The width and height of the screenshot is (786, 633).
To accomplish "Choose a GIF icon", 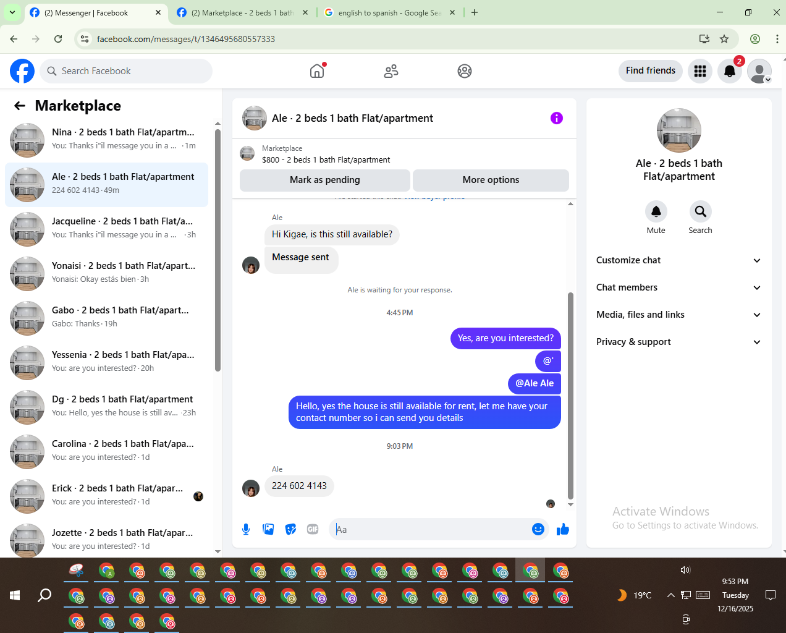I will point(313,529).
